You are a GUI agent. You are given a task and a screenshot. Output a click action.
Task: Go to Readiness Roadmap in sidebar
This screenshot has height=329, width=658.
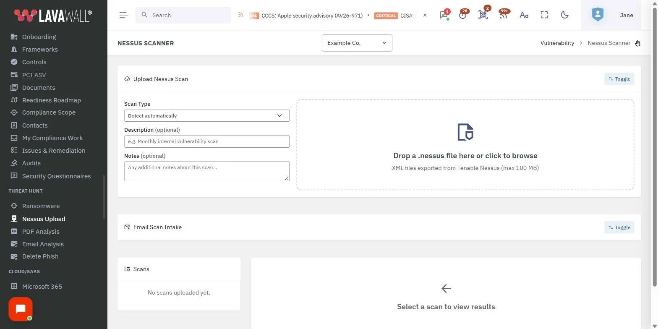coord(52,100)
